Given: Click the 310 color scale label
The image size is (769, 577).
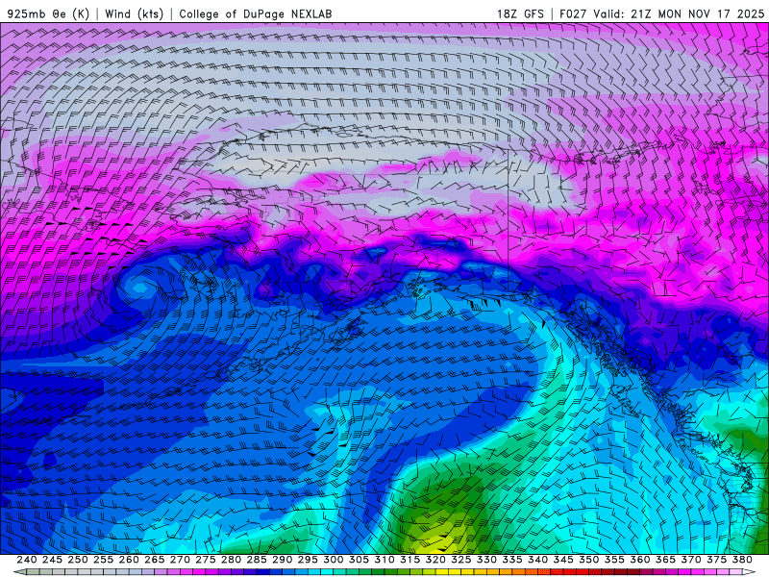Looking at the screenshot, I should (384, 560).
